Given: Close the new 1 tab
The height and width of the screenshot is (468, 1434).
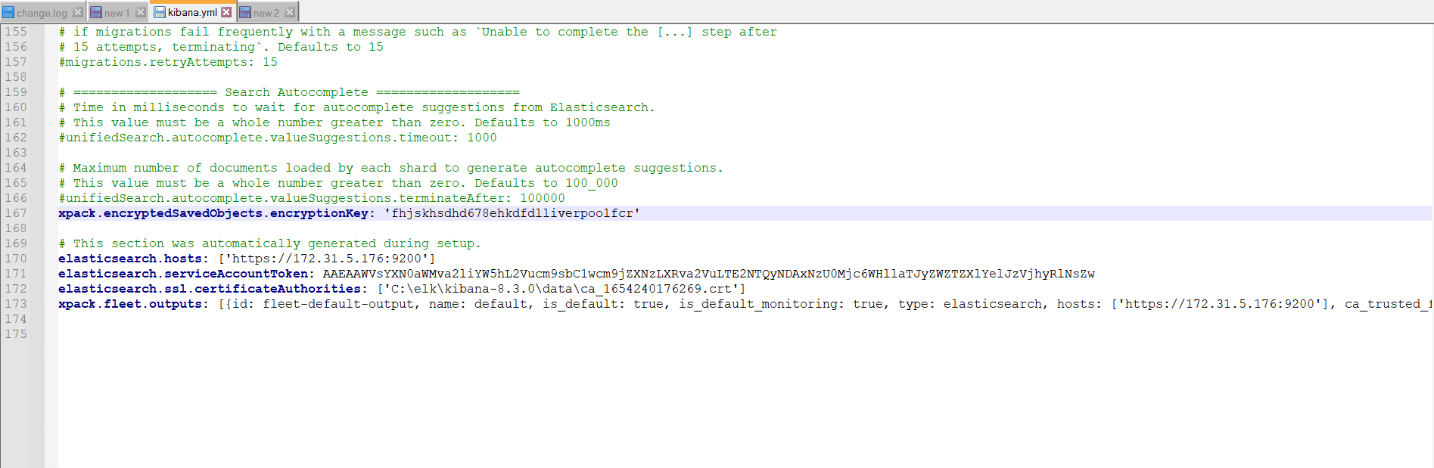Looking at the screenshot, I should click(140, 13).
